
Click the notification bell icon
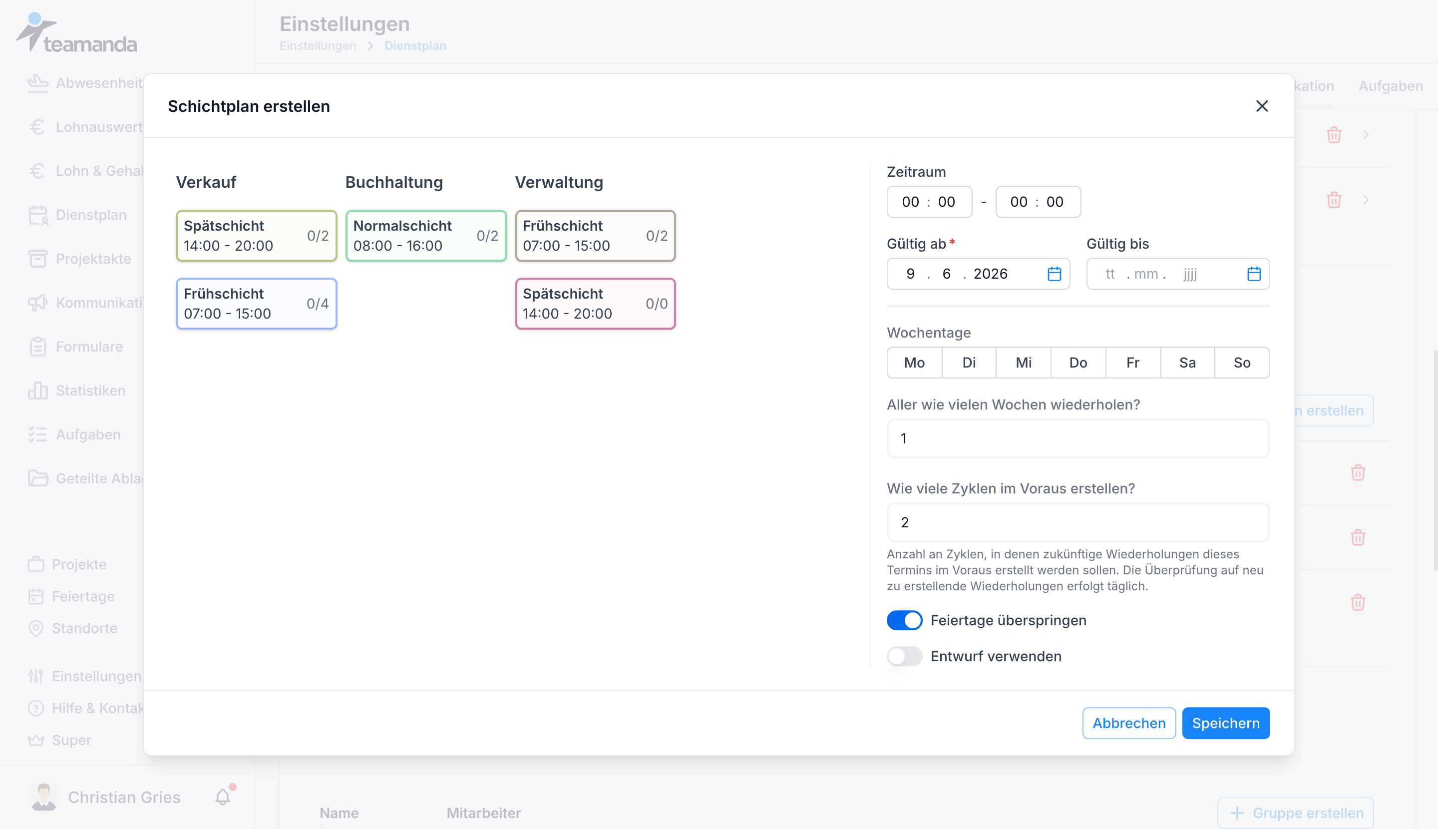(223, 797)
